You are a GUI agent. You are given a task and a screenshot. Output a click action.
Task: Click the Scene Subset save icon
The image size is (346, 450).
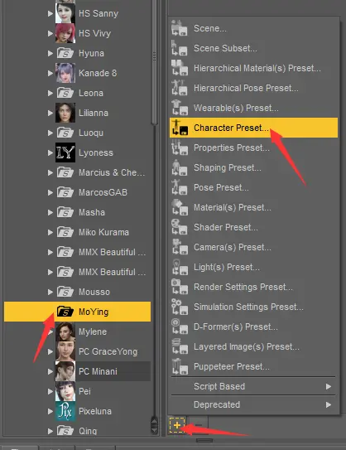179,48
